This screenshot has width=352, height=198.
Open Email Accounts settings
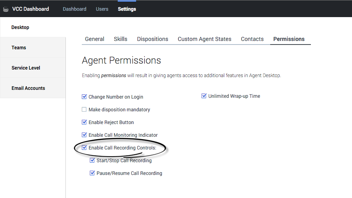(28, 88)
